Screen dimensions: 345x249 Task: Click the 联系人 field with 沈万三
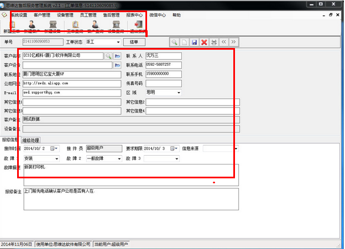tap(164, 56)
